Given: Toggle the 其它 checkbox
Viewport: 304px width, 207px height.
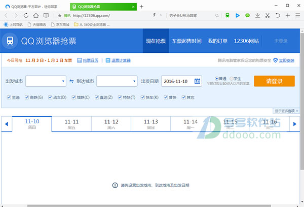Looking at the screenshot, I should (x=183, y=97).
